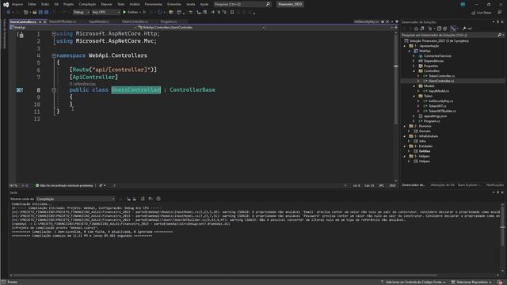
Task: Switch to the TokenJWTBuilder.cs tab
Action: (x=63, y=21)
